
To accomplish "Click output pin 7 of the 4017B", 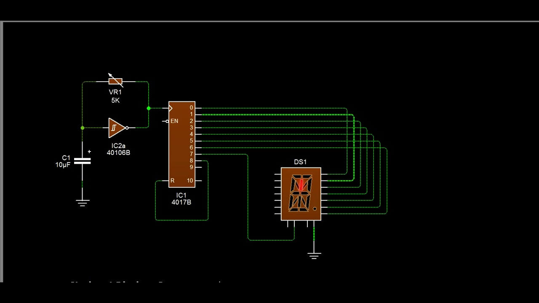I will 191,154.
